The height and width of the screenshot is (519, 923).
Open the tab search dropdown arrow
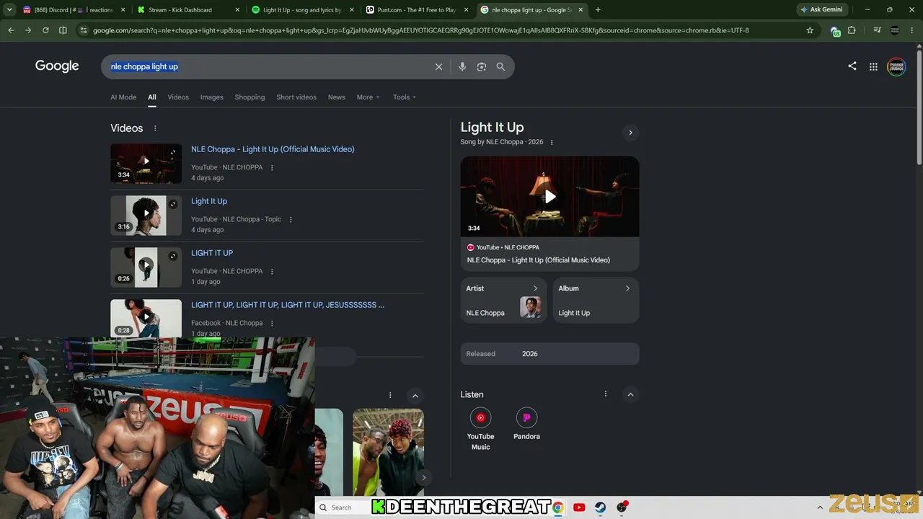(x=9, y=10)
